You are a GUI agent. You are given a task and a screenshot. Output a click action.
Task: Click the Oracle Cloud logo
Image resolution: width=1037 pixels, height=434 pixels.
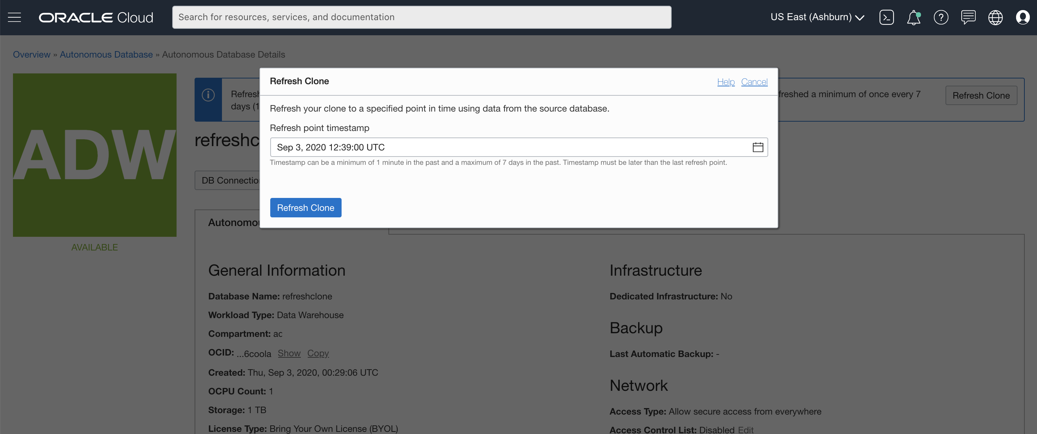pyautogui.click(x=96, y=17)
